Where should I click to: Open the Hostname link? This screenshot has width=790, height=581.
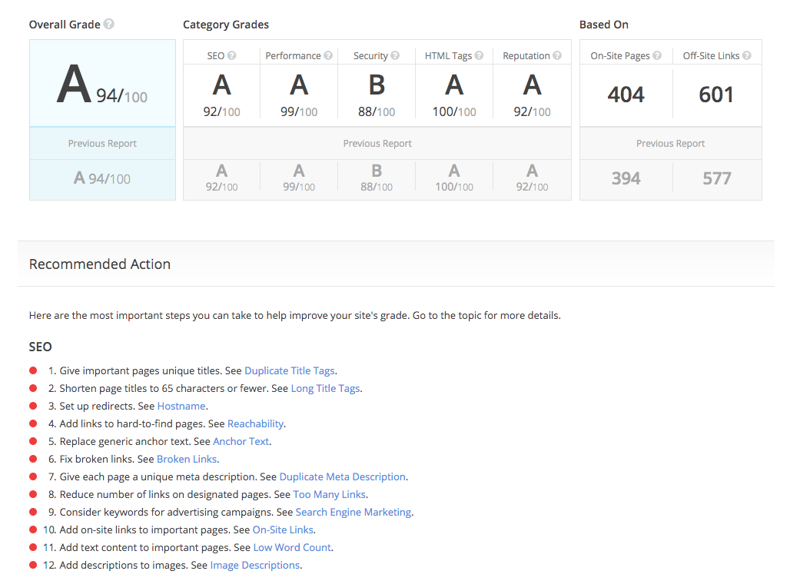pos(181,406)
